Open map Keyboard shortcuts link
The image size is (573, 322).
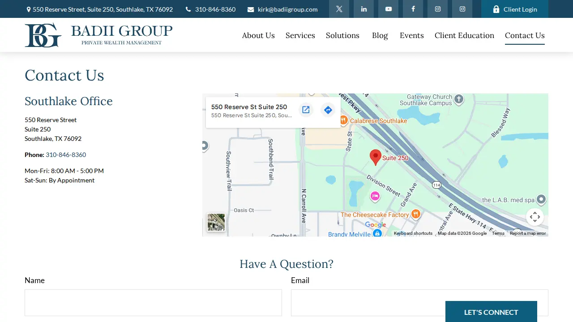point(413,233)
